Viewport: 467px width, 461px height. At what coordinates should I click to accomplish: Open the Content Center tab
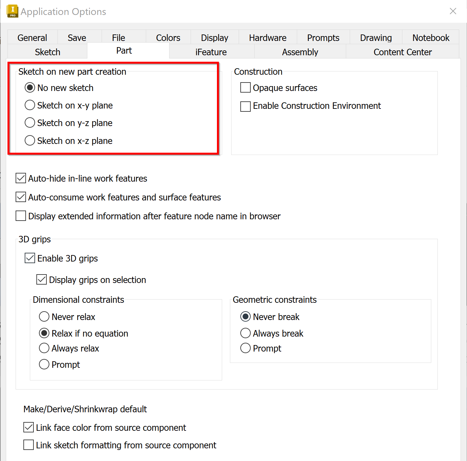pos(402,52)
